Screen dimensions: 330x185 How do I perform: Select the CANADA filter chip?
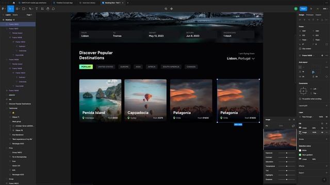pyautogui.click(x=191, y=67)
